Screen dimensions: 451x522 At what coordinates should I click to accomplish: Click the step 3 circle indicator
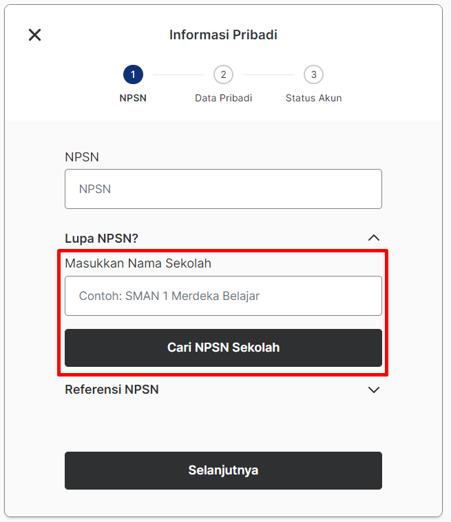tap(313, 74)
